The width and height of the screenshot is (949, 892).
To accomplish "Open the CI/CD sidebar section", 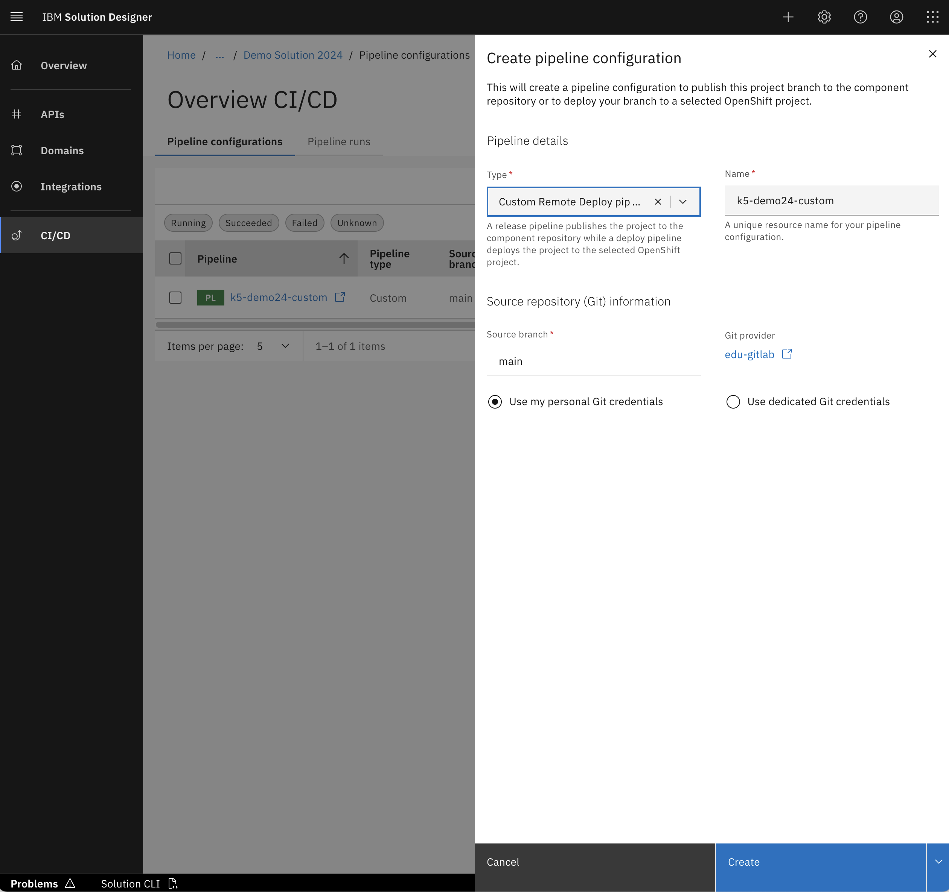I will click(x=55, y=235).
